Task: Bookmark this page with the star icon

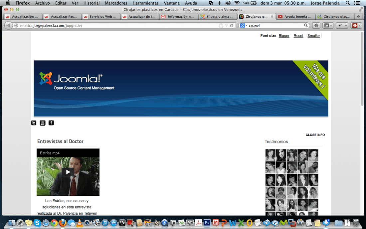Action: pyautogui.click(x=221, y=25)
